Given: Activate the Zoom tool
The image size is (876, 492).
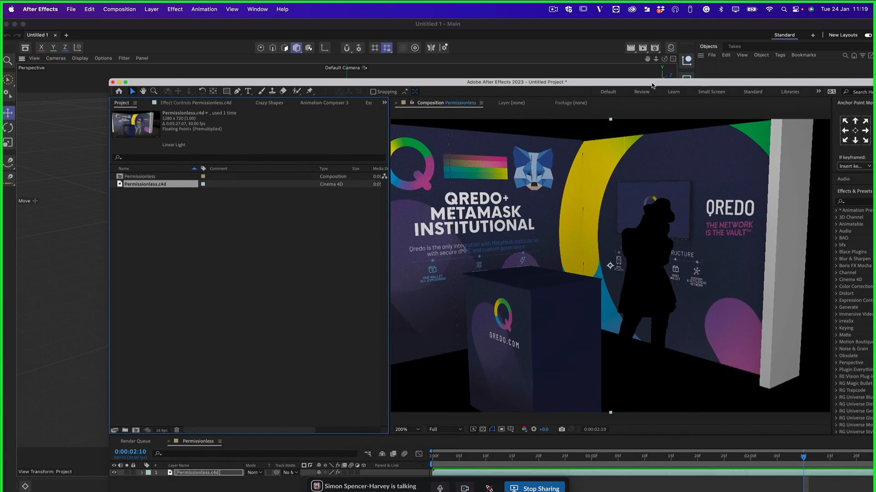Looking at the screenshot, I should pos(153,91).
